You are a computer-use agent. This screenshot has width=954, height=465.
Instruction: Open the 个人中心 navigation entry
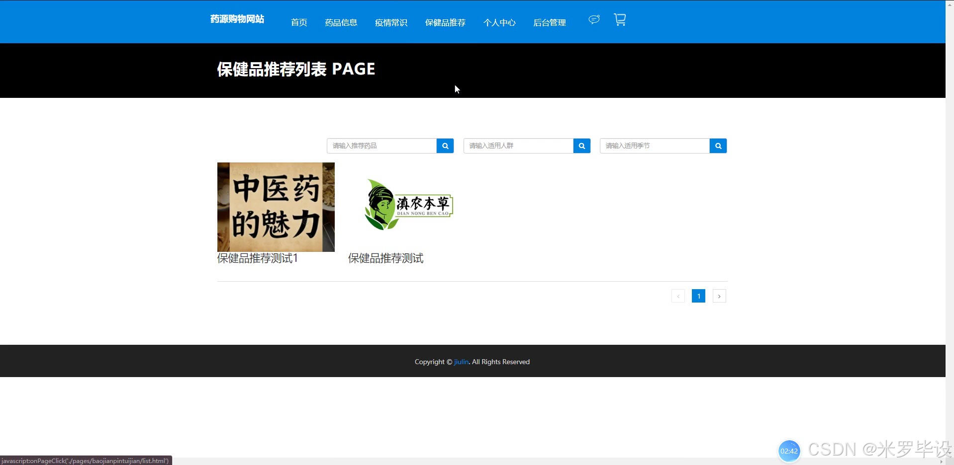(x=499, y=22)
